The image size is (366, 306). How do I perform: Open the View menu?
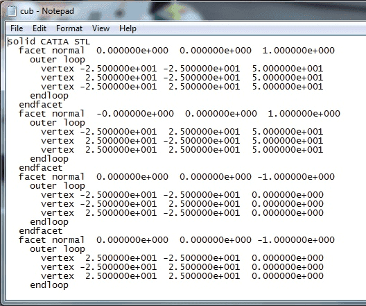click(101, 28)
